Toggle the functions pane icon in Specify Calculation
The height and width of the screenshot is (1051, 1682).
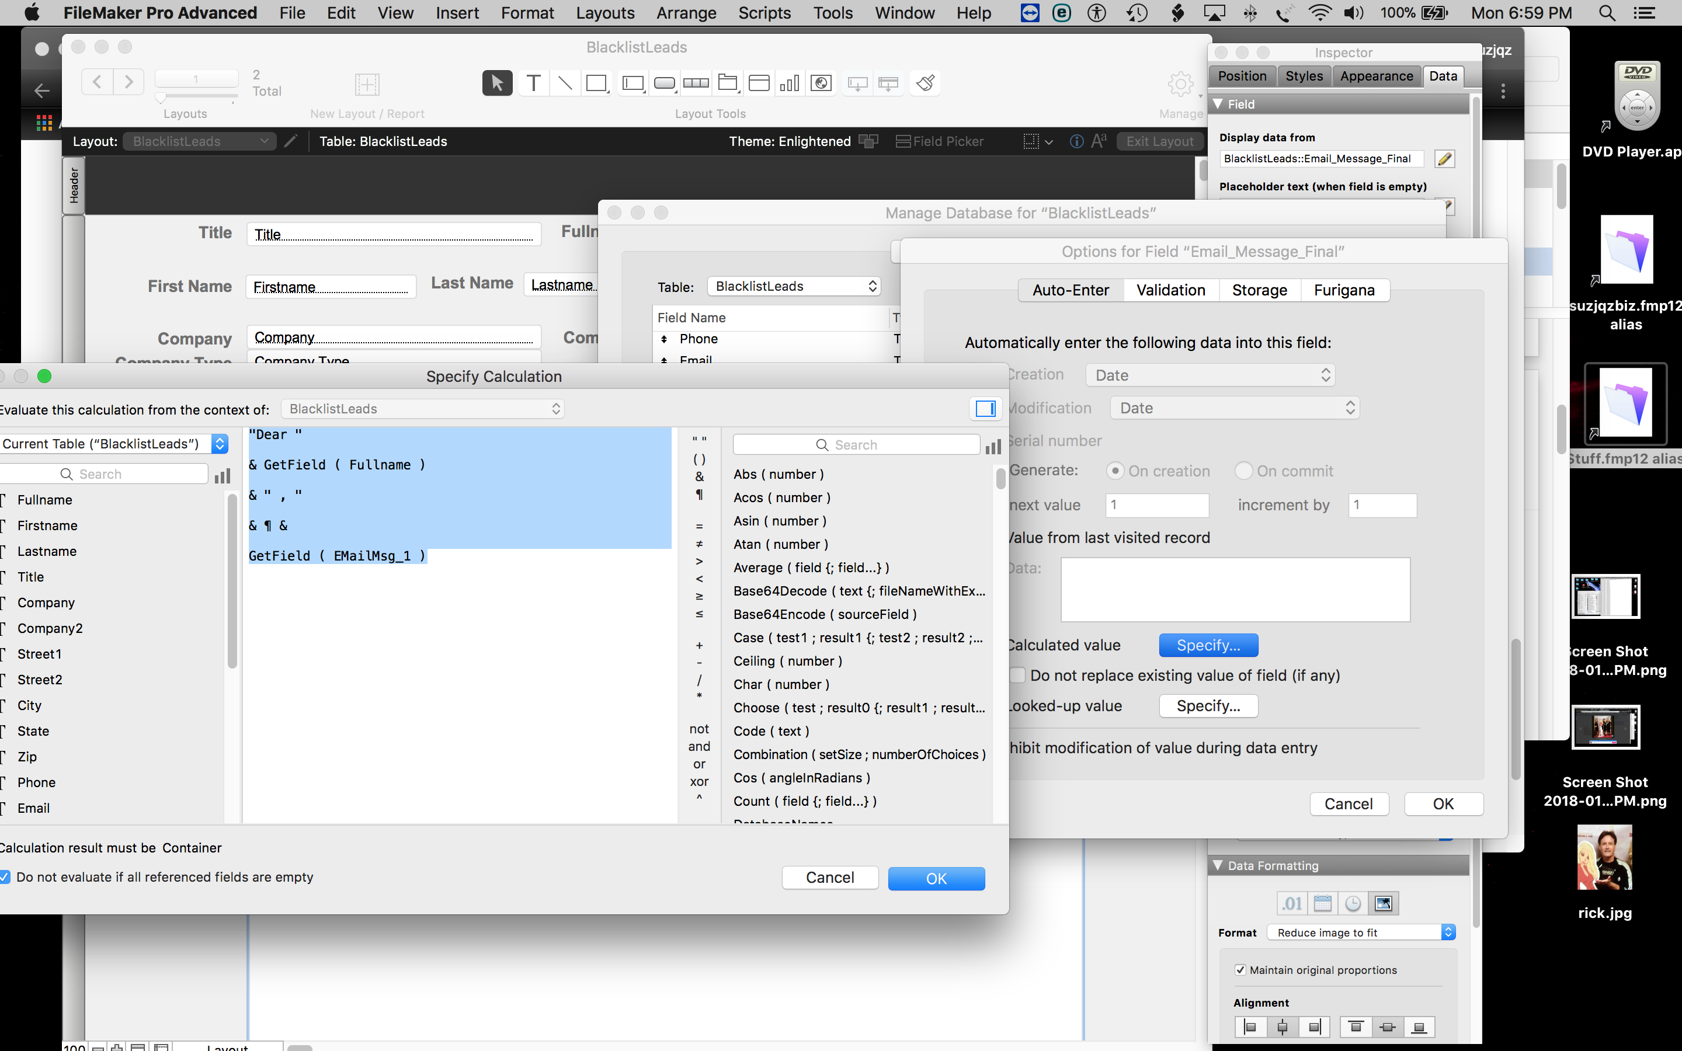[x=986, y=409]
